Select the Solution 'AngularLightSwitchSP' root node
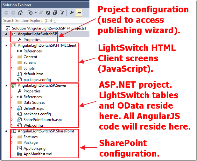197x161 pixels. [49, 28]
